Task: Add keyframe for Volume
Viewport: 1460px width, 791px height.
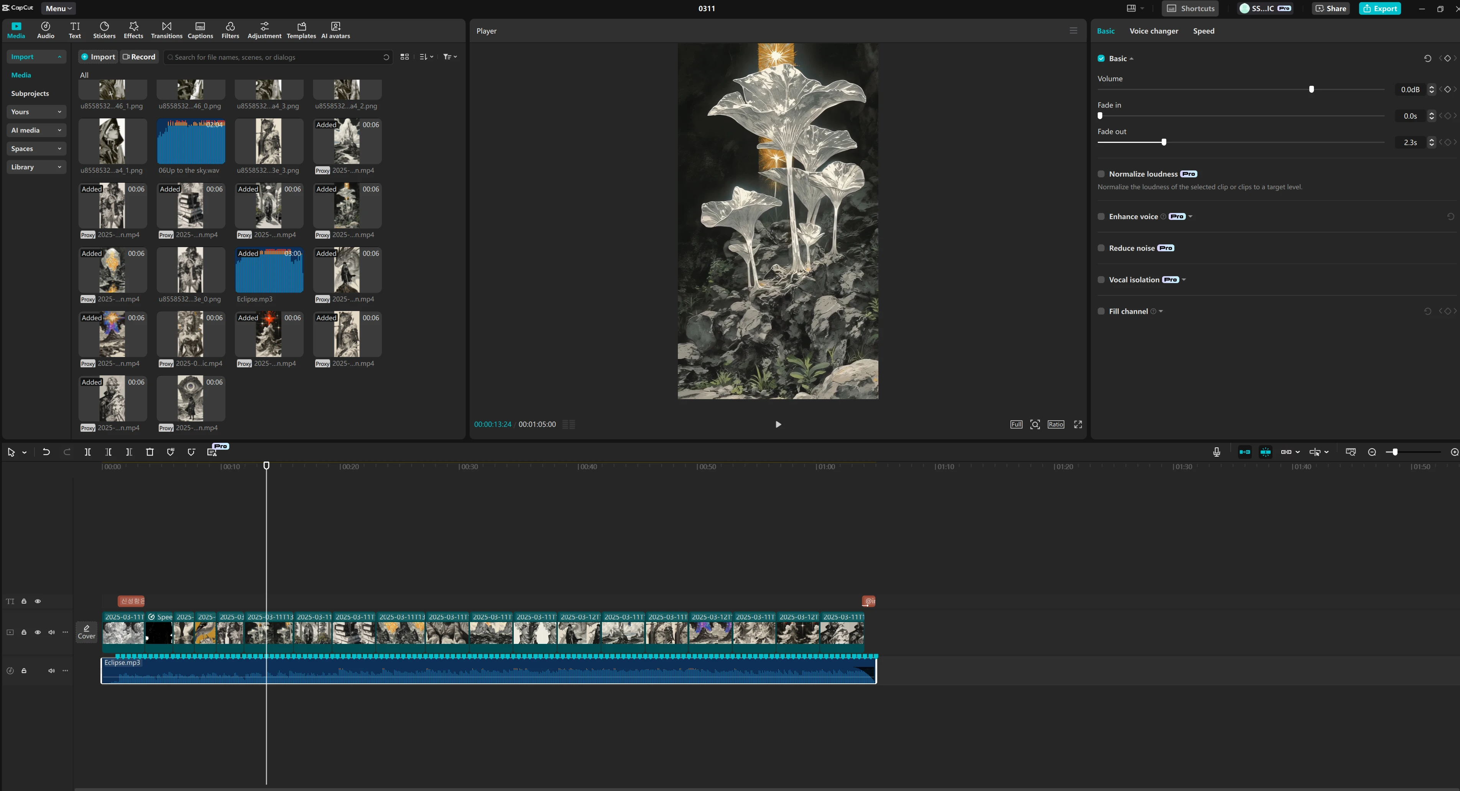Action: (1447, 90)
